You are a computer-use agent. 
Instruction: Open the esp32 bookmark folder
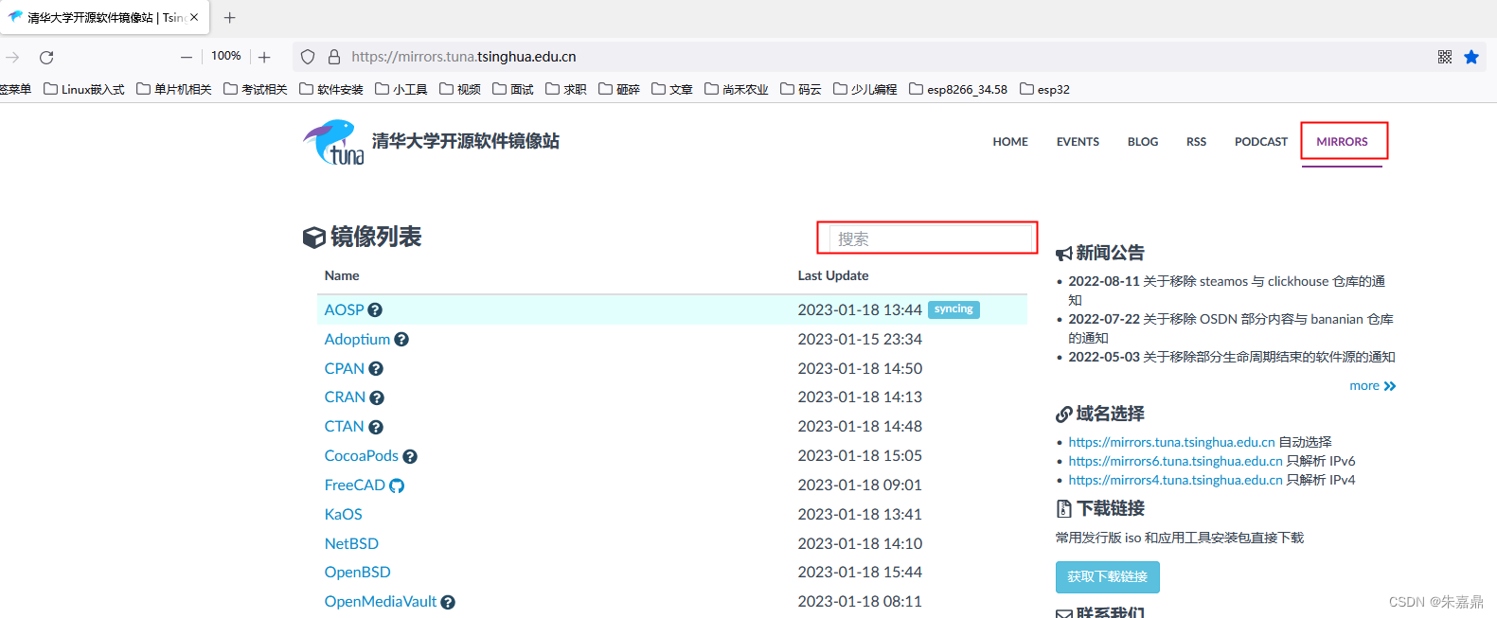[x=1044, y=89]
